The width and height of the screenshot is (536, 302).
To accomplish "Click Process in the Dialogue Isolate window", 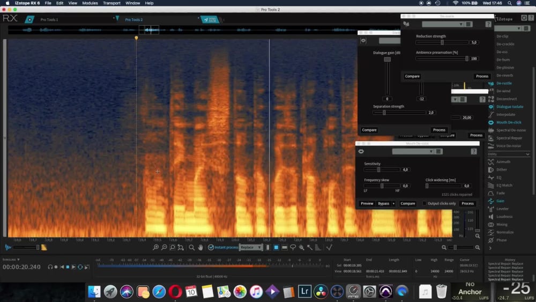I will [x=439, y=130].
